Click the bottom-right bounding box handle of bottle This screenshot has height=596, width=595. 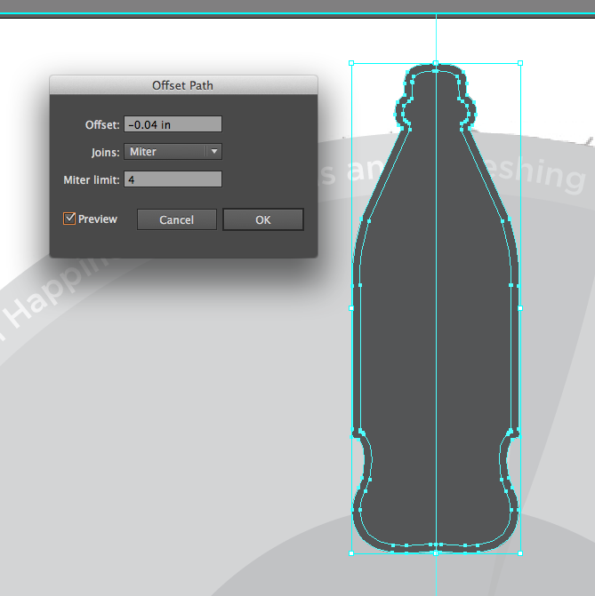520,553
